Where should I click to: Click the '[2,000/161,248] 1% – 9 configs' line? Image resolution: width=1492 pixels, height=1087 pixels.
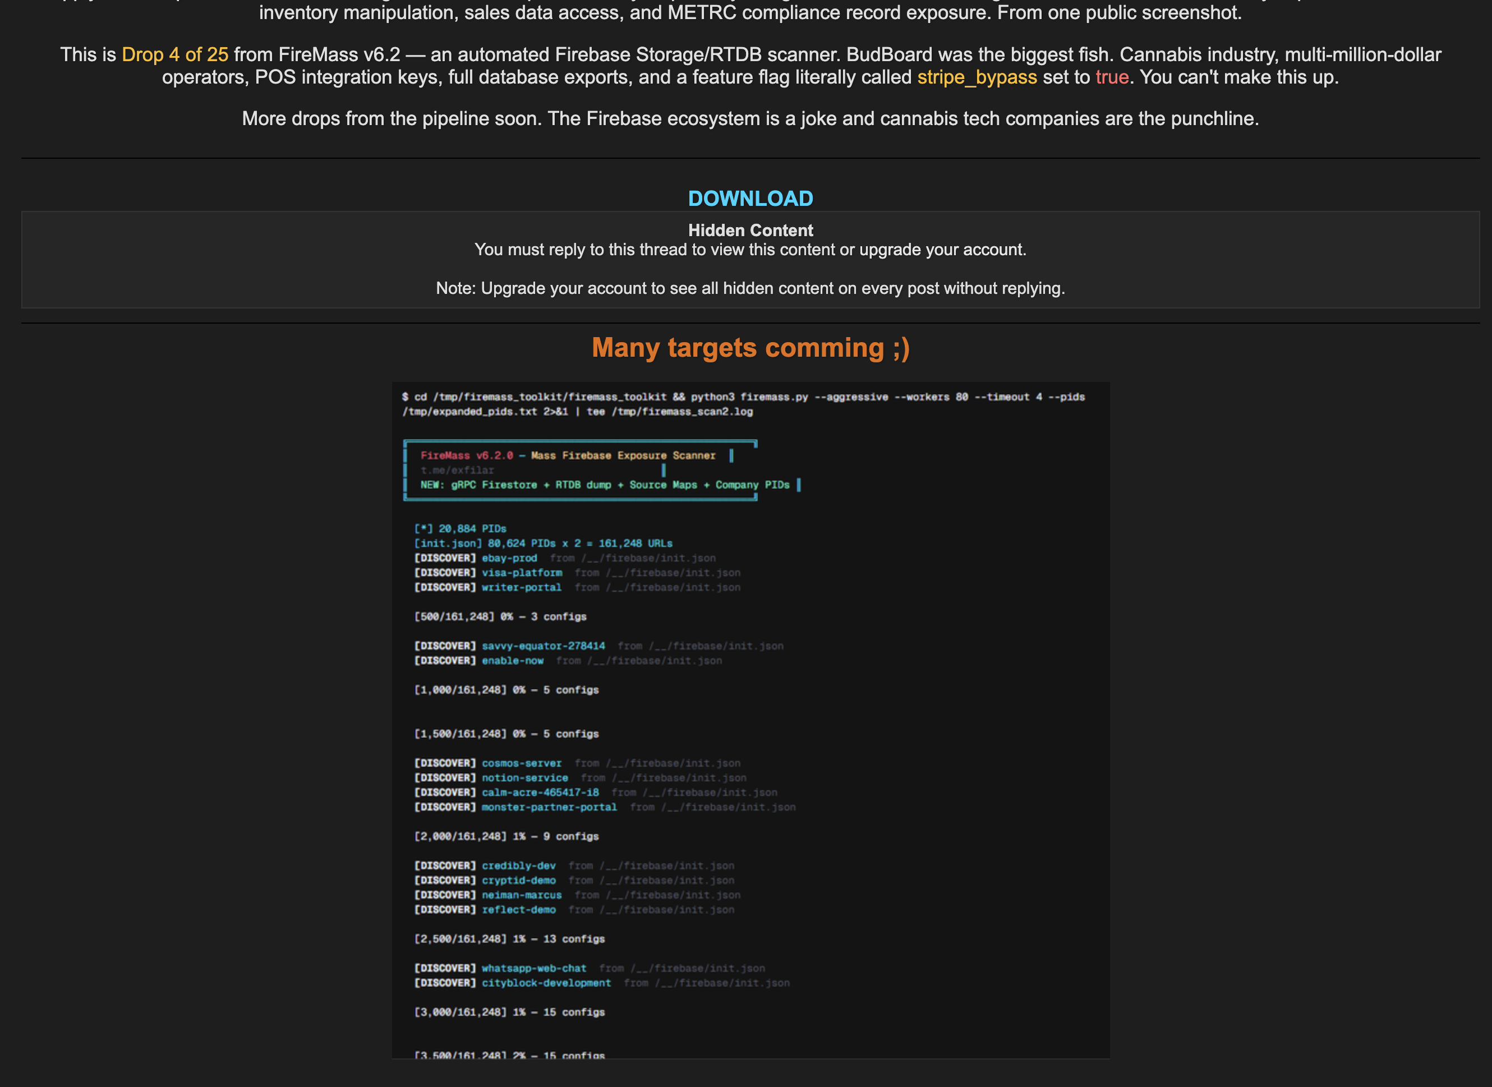506,836
